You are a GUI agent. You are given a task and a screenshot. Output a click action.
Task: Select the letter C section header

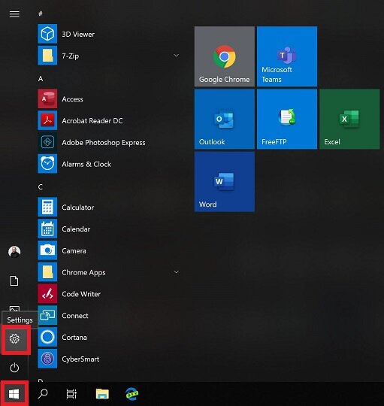tap(41, 186)
